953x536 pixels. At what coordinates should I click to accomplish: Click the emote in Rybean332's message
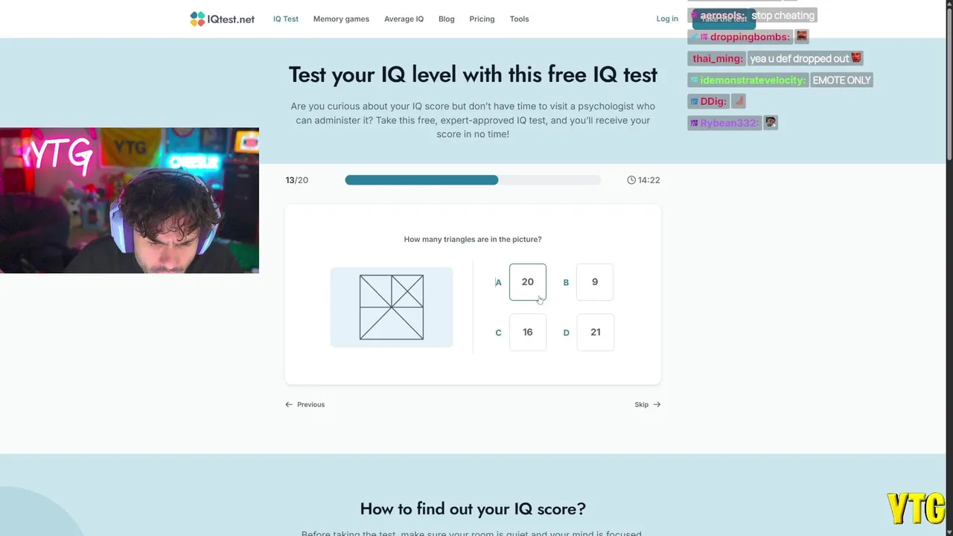771,122
